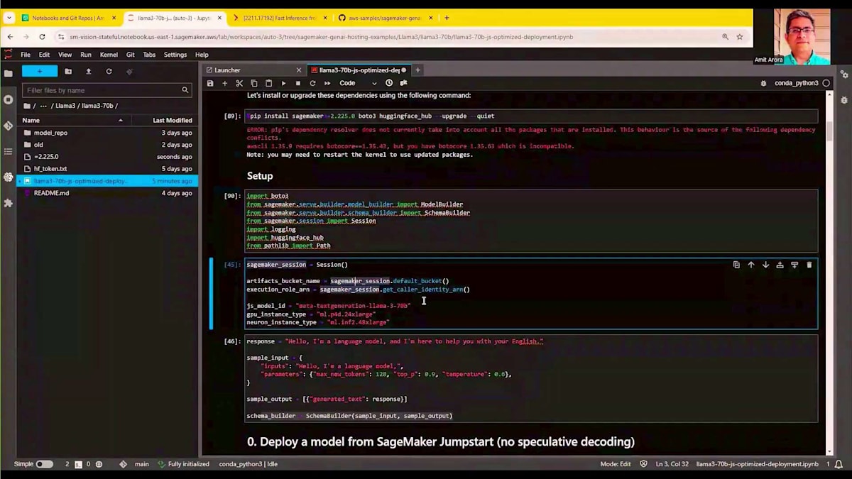Select the README.md file
Viewport: 852px width, 479px height.
pyautogui.click(x=107, y=193)
